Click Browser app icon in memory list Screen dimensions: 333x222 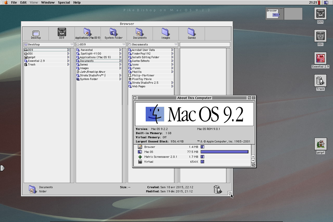tap(140, 147)
